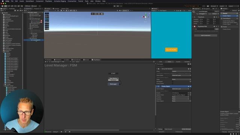Click the scene orientation gizmo
This screenshot has width=240, height=135.
145,16
